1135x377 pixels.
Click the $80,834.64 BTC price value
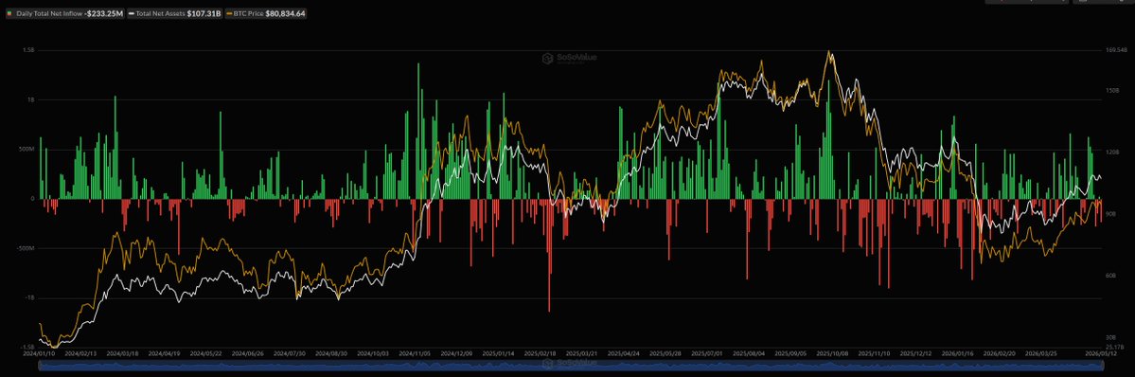point(285,14)
